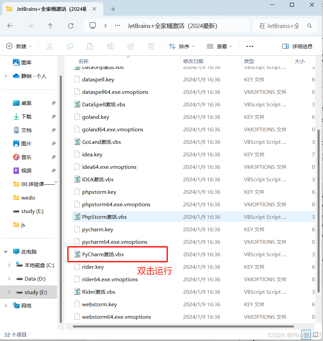Click the Paste clipboard icon
This screenshot has width=323, height=341.
tap(90, 46)
